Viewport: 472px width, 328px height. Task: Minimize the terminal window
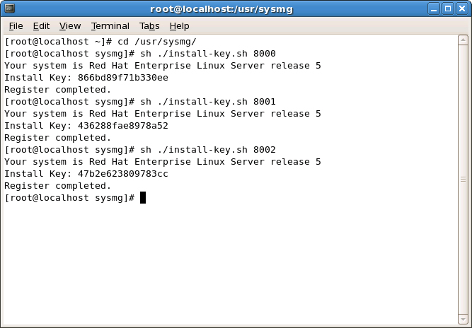click(434, 8)
